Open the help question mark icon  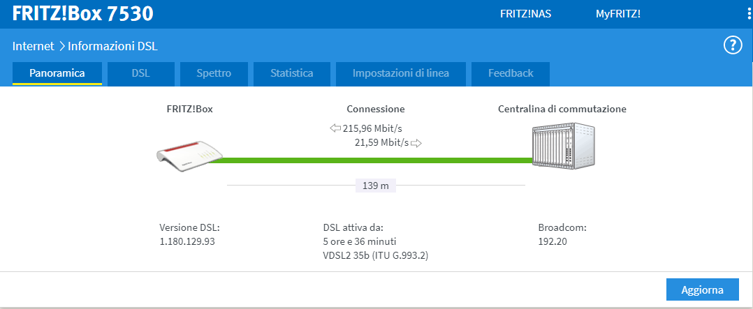pos(731,46)
